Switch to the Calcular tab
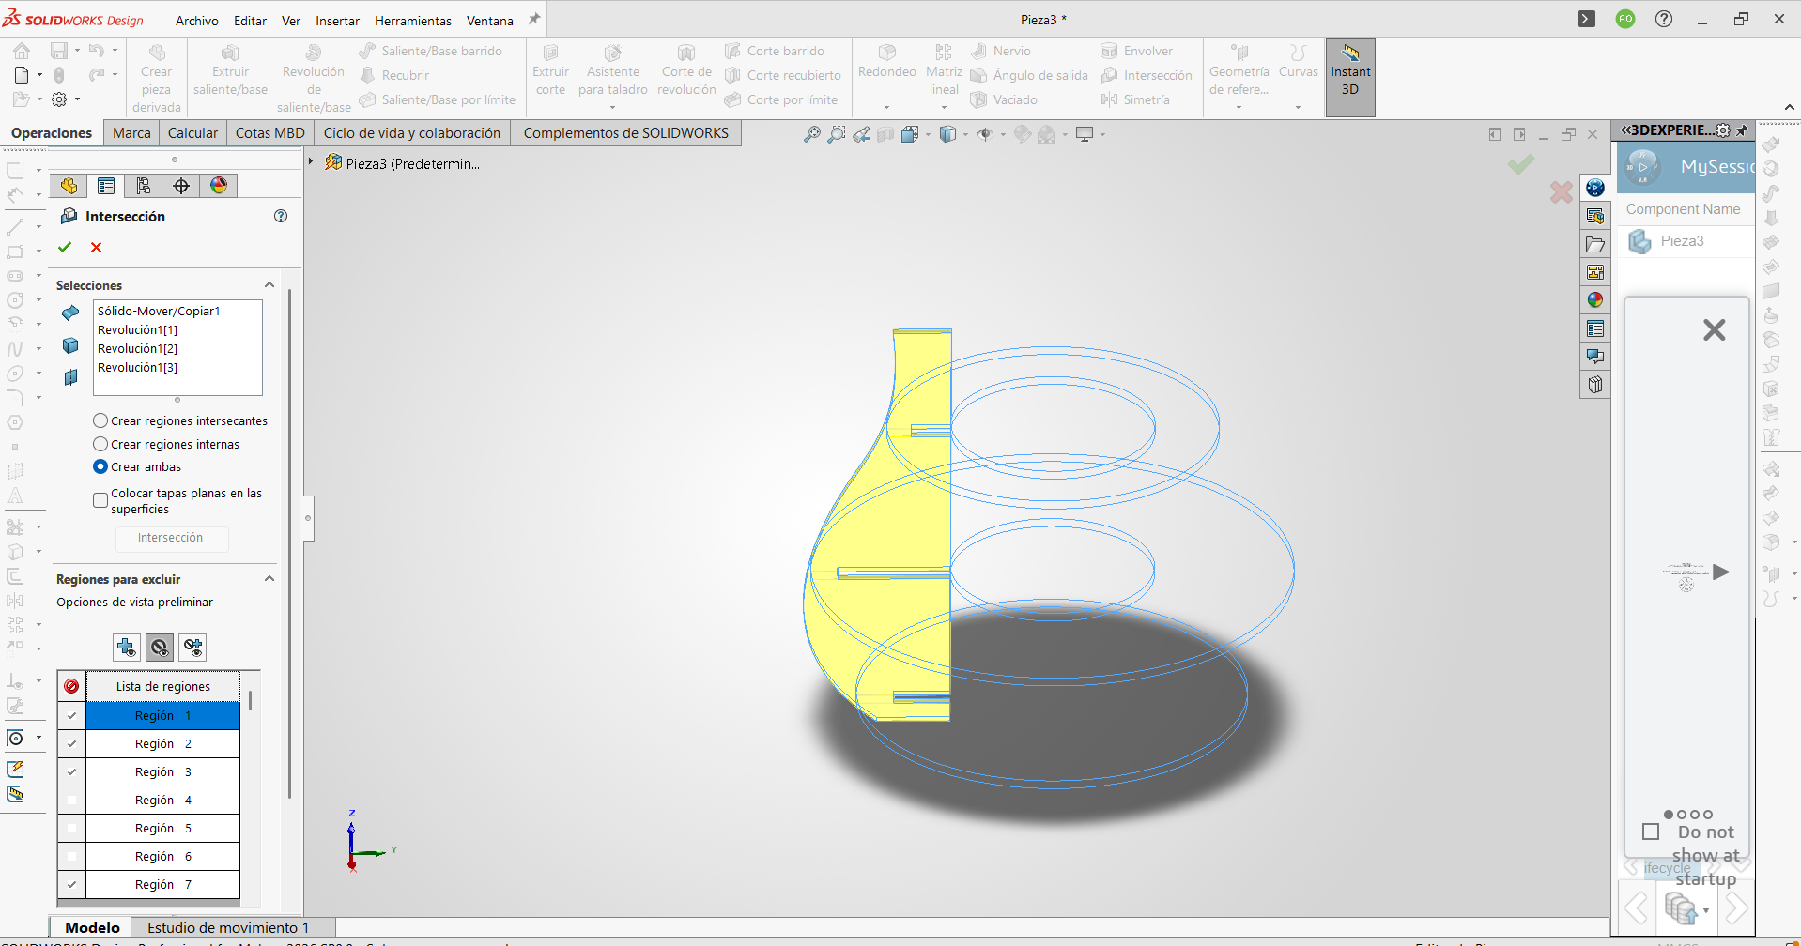Viewport: 1801px width, 946px height. [x=192, y=133]
